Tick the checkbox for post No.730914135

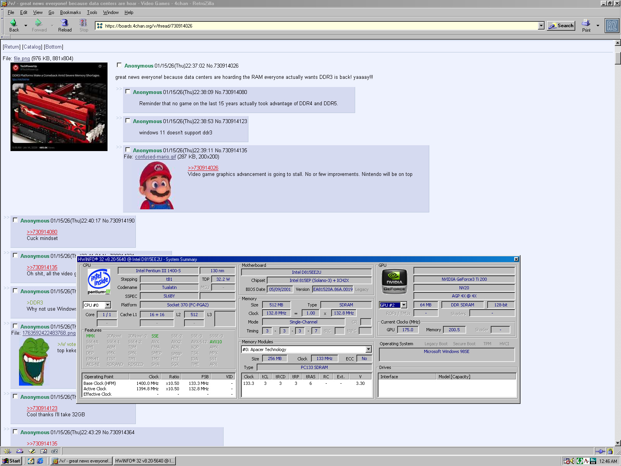coord(128,150)
